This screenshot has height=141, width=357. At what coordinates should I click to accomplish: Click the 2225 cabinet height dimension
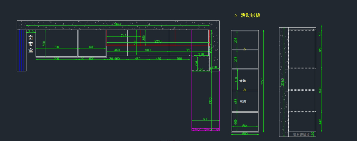(x=262, y=81)
